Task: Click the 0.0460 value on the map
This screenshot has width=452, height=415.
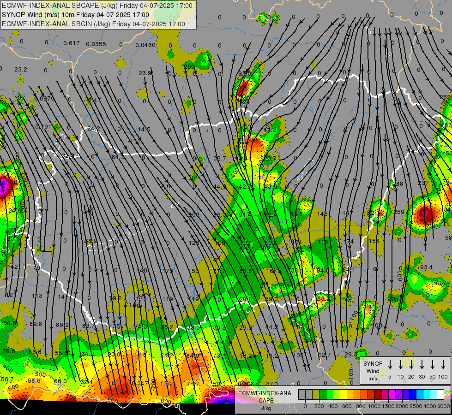Action: coord(145,45)
